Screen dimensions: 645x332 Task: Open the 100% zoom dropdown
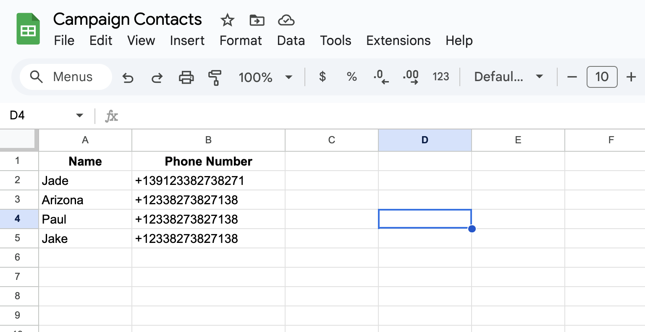coord(265,77)
